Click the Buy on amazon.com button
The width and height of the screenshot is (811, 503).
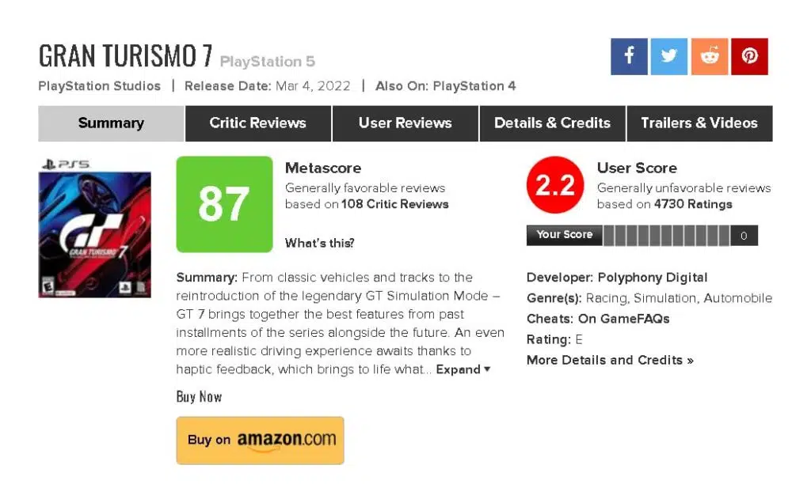[260, 441]
